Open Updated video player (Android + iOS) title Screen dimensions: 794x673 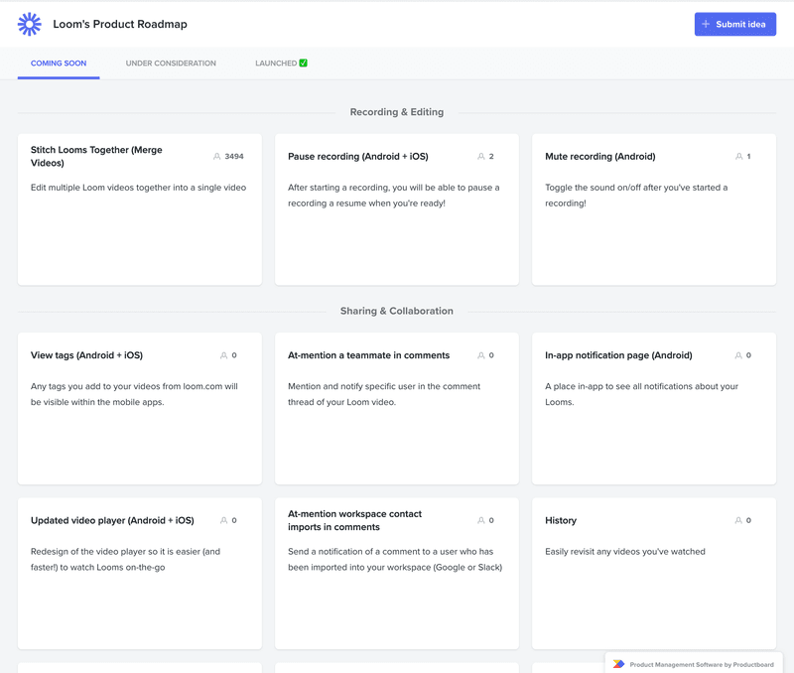(x=112, y=520)
